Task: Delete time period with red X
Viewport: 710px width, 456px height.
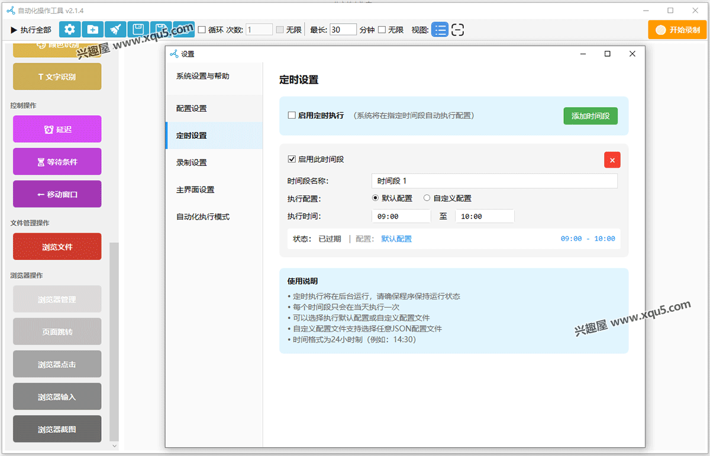Action: click(612, 160)
